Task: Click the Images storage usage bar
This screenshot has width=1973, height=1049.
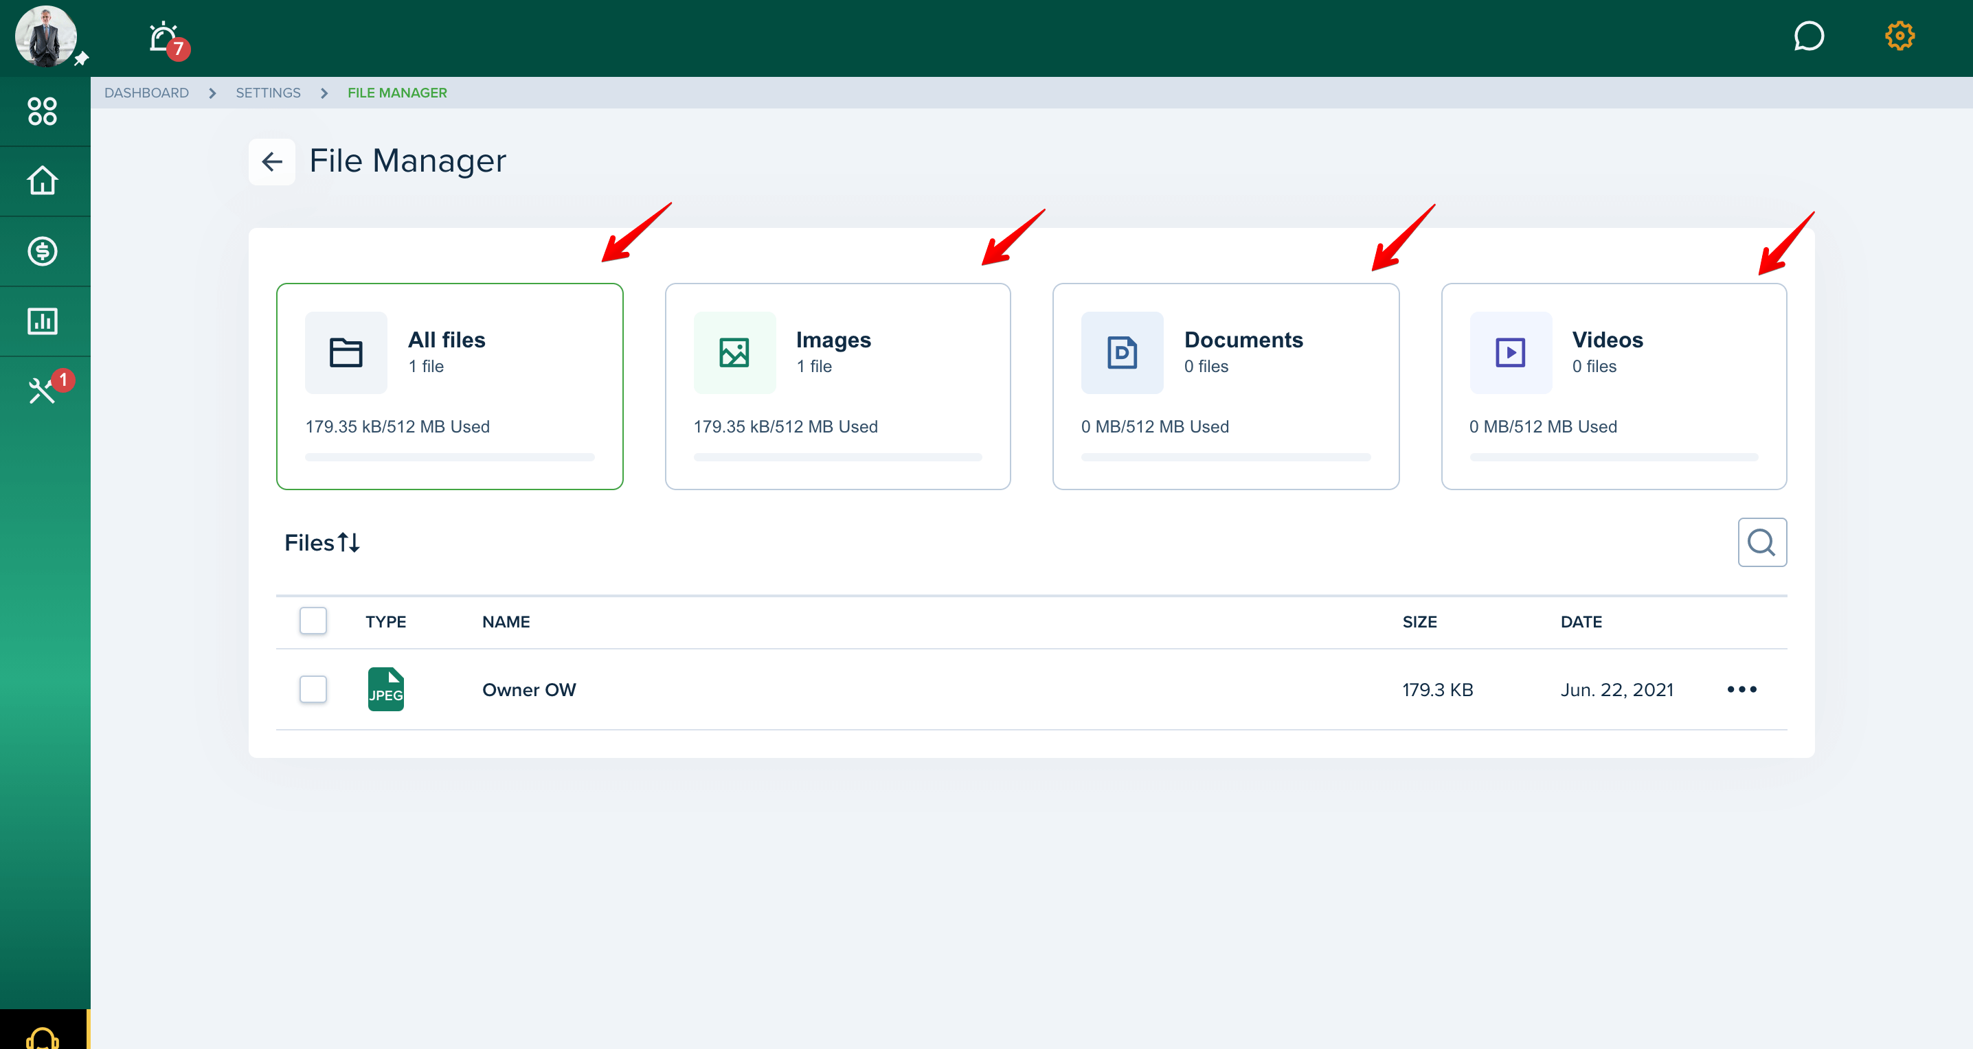Action: tap(838, 457)
